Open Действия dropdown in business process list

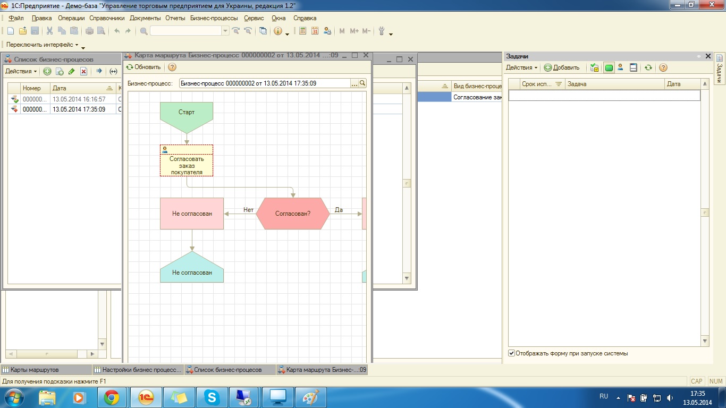[21, 71]
